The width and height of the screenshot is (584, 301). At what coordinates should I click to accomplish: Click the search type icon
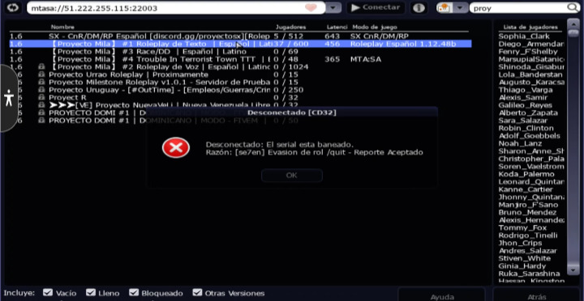pyautogui.click(x=444, y=8)
